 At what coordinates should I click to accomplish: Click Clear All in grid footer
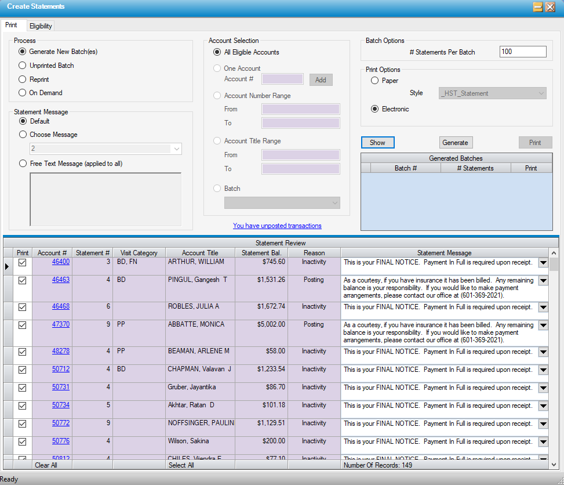coord(46,465)
